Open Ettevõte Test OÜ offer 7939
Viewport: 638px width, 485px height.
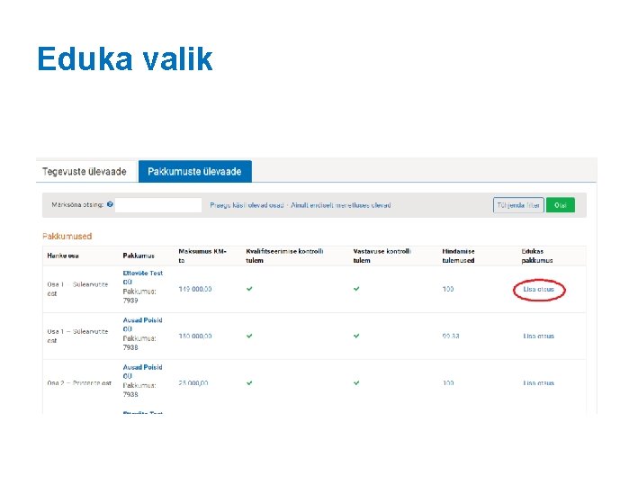click(143, 277)
